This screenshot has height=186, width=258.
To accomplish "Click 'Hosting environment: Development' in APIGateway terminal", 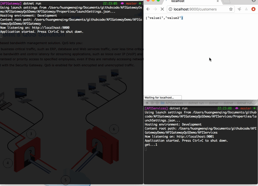I will tap(28, 16).
